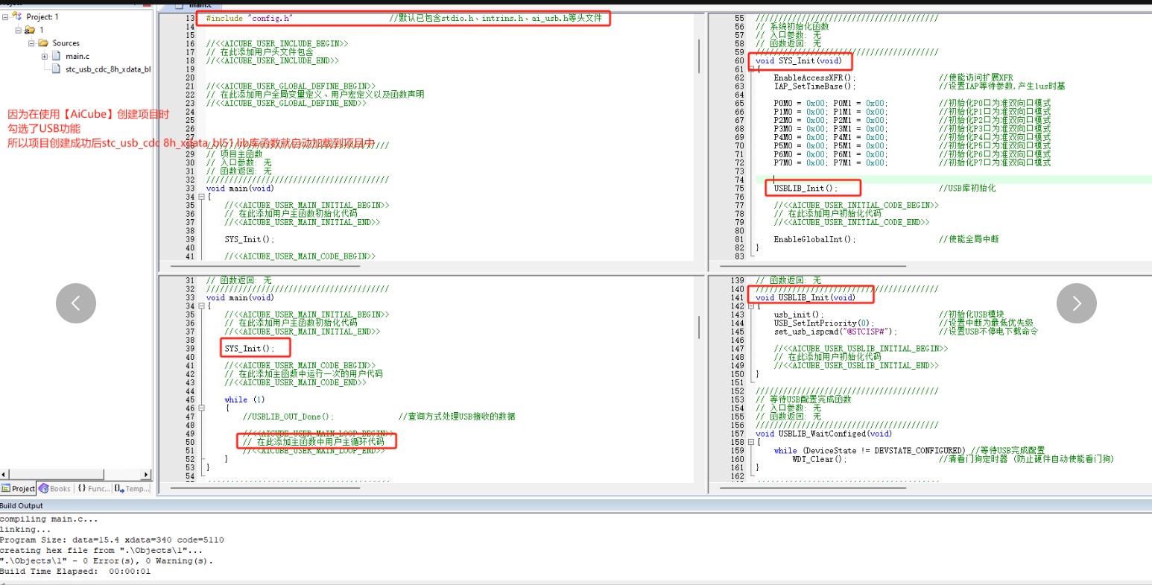1152x585 pixels.
Task: Click the Sources folder icon
Action: [43, 43]
